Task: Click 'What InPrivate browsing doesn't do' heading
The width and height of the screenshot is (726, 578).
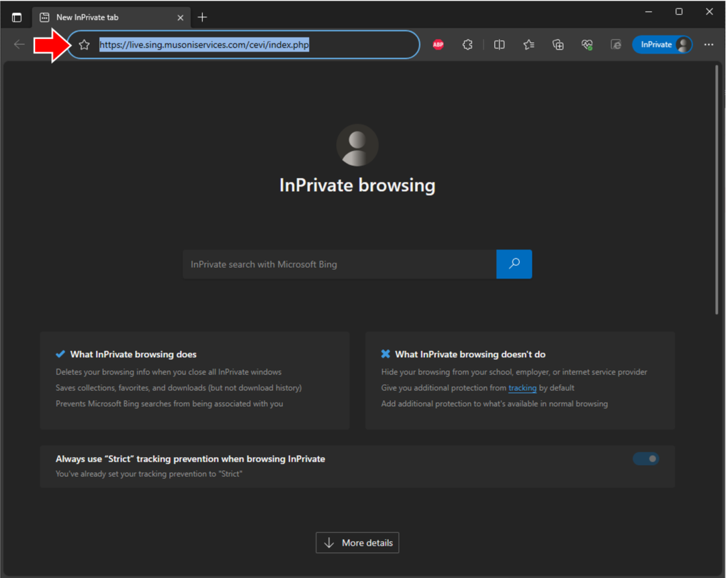Action: click(470, 354)
